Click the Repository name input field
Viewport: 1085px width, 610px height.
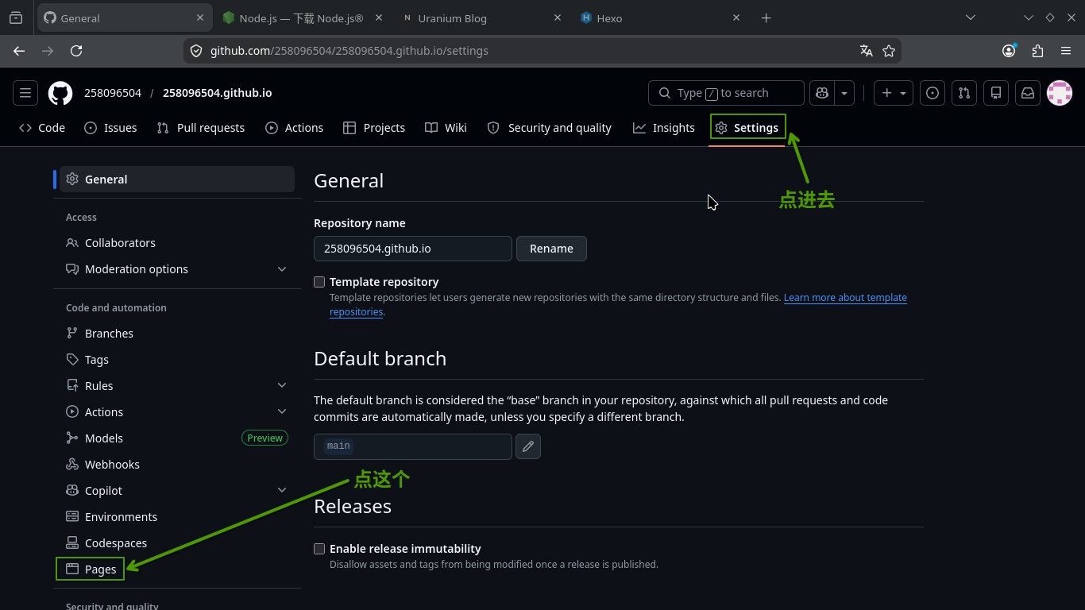pyautogui.click(x=413, y=249)
